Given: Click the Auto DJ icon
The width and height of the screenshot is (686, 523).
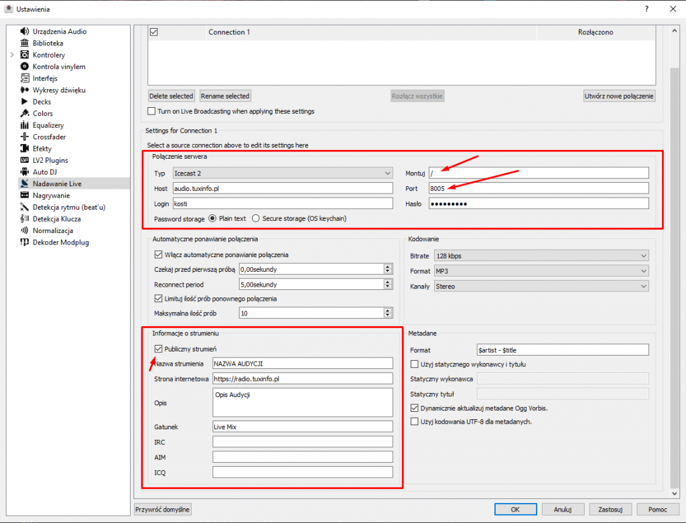Looking at the screenshot, I should [25, 172].
